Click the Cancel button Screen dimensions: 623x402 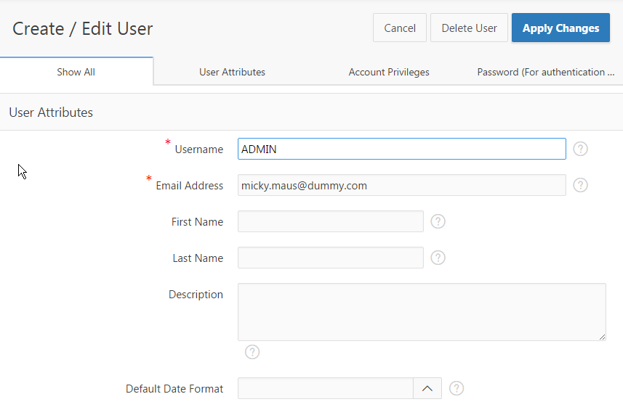tap(400, 28)
